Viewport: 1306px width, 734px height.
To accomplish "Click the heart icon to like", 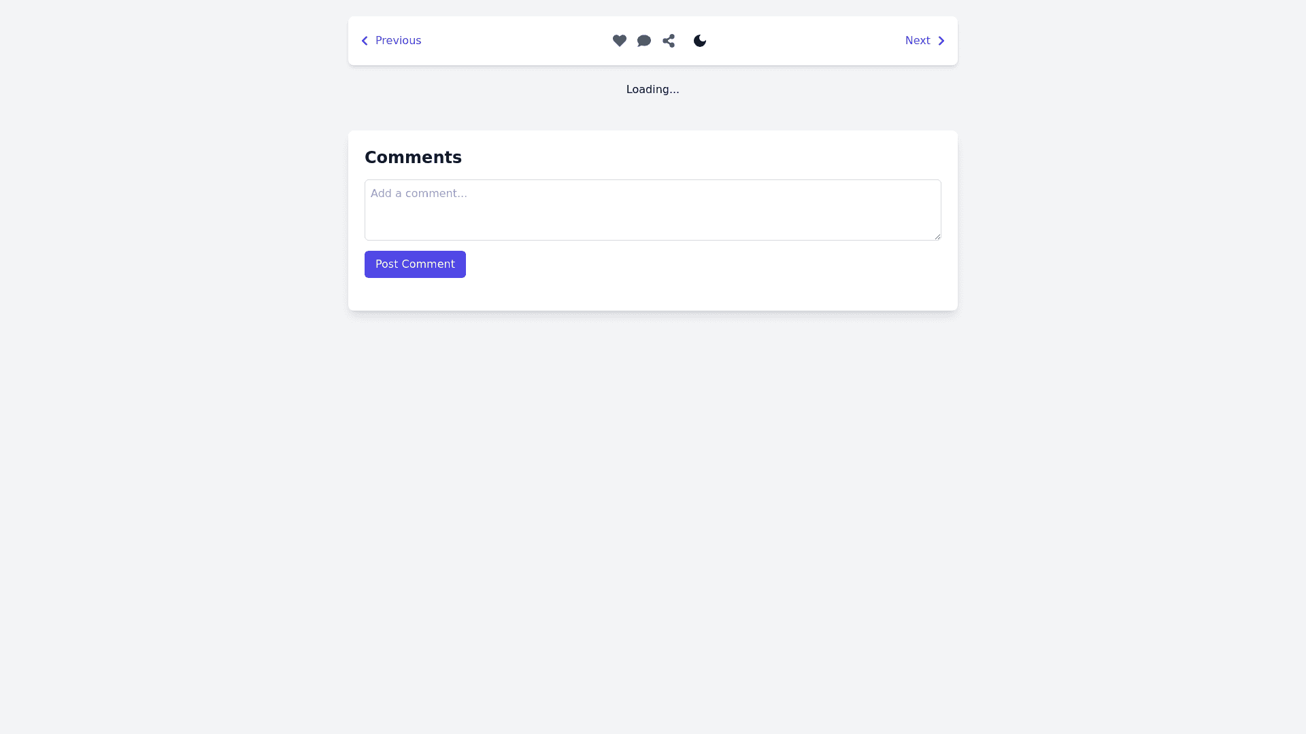I will pos(619,41).
